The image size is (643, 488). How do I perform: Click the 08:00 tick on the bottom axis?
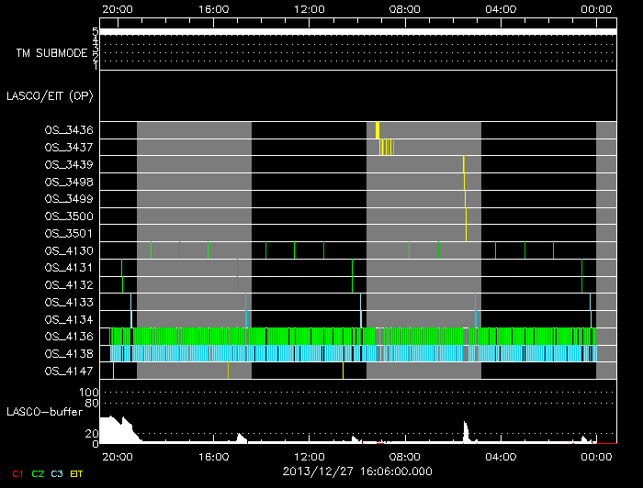coord(405,456)
